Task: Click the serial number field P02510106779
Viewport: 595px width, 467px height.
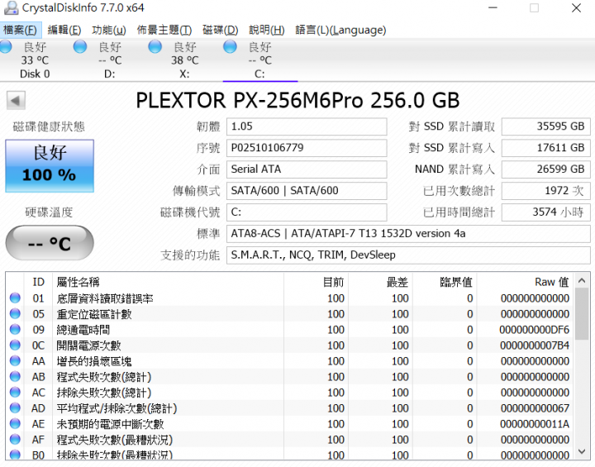Action: point(307,148)
